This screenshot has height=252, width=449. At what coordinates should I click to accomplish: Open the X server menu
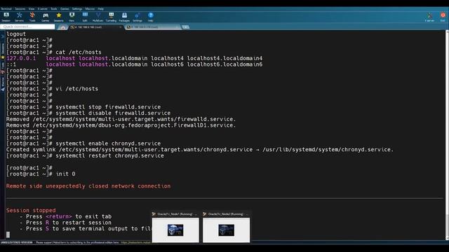click(43, 9)
